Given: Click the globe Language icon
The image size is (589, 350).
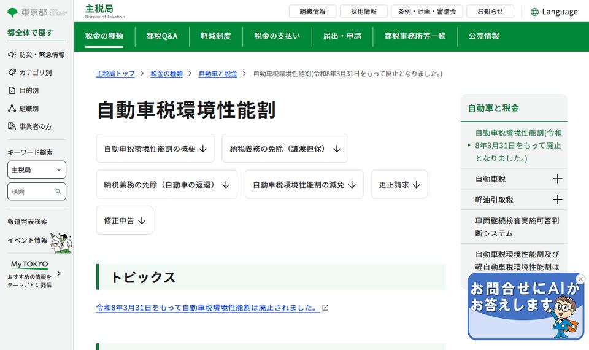Looking at the screenshot, I should pos(534,12).
